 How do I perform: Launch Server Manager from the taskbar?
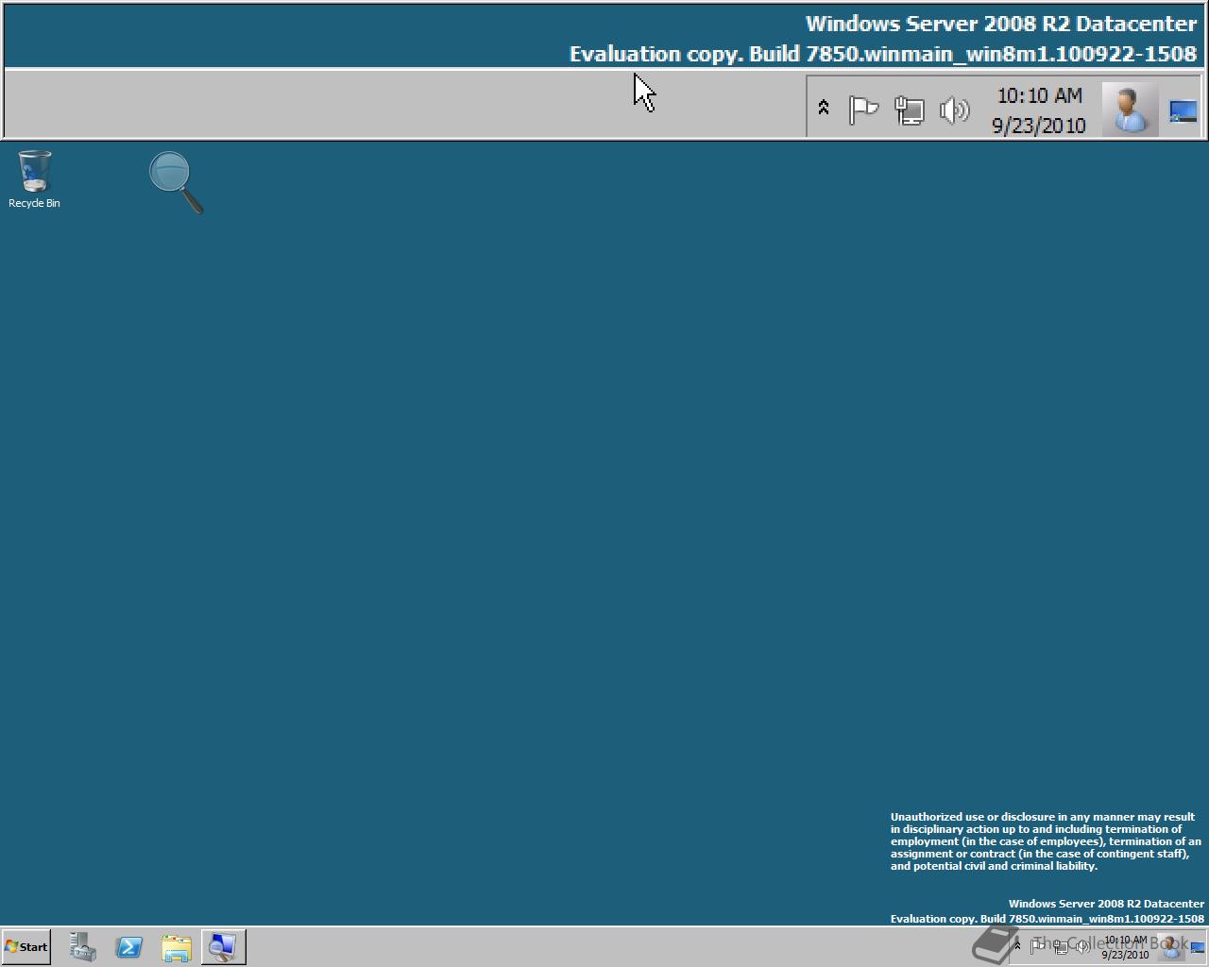tap(82, 946)
